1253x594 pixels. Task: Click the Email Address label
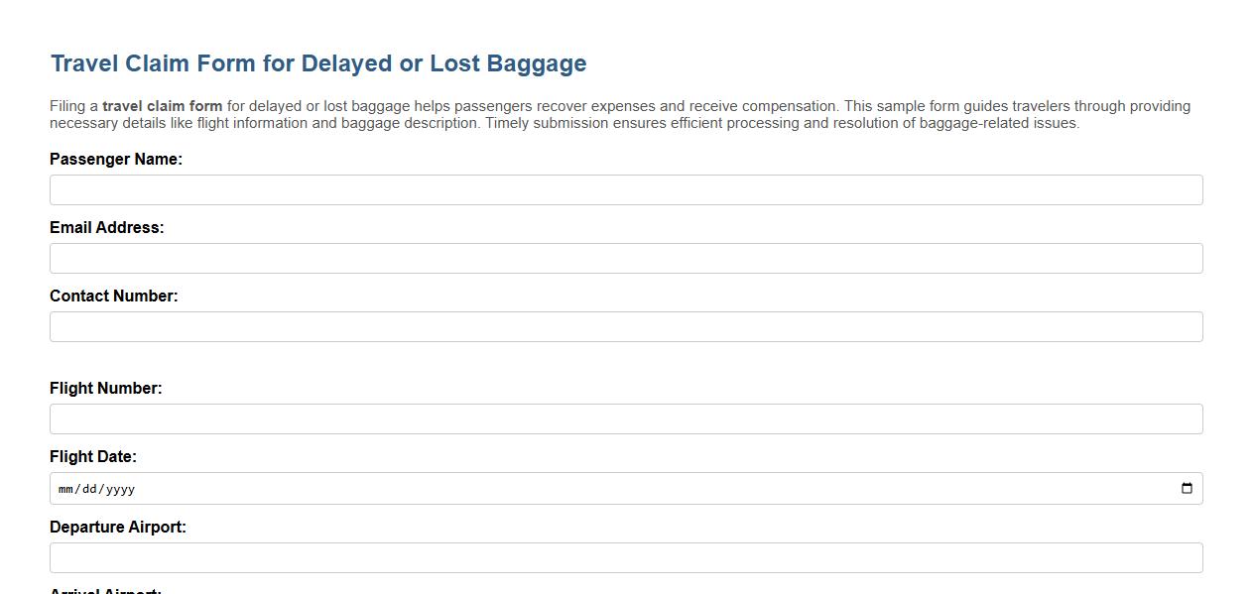[x=107, y=227]
